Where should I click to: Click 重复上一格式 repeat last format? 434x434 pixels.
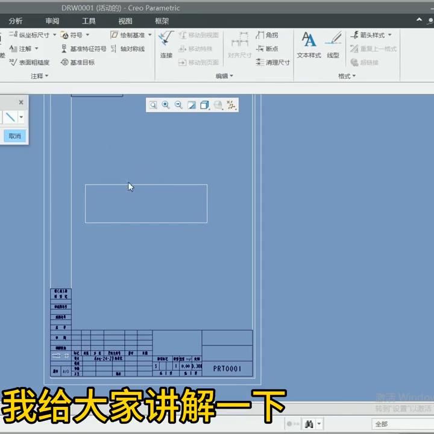click(x=373, y=49)
